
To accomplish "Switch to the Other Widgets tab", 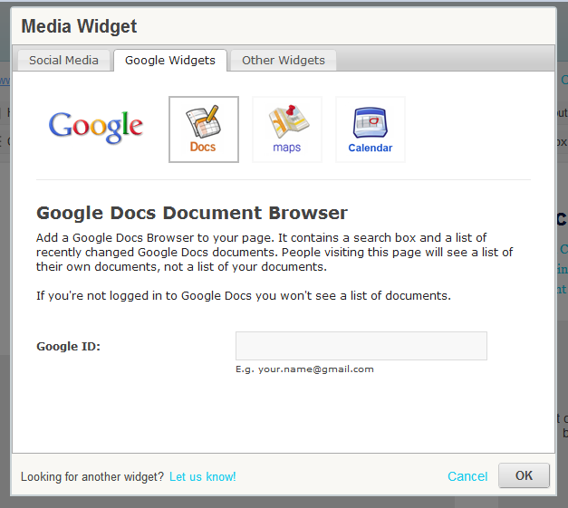I will pyautogui.click(x=284, y=60).
